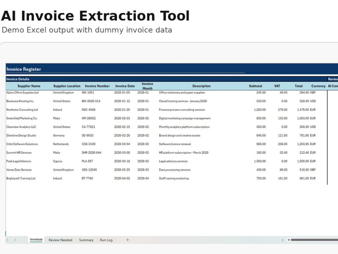Select the Invoice Number column header

tap(97, 86)
